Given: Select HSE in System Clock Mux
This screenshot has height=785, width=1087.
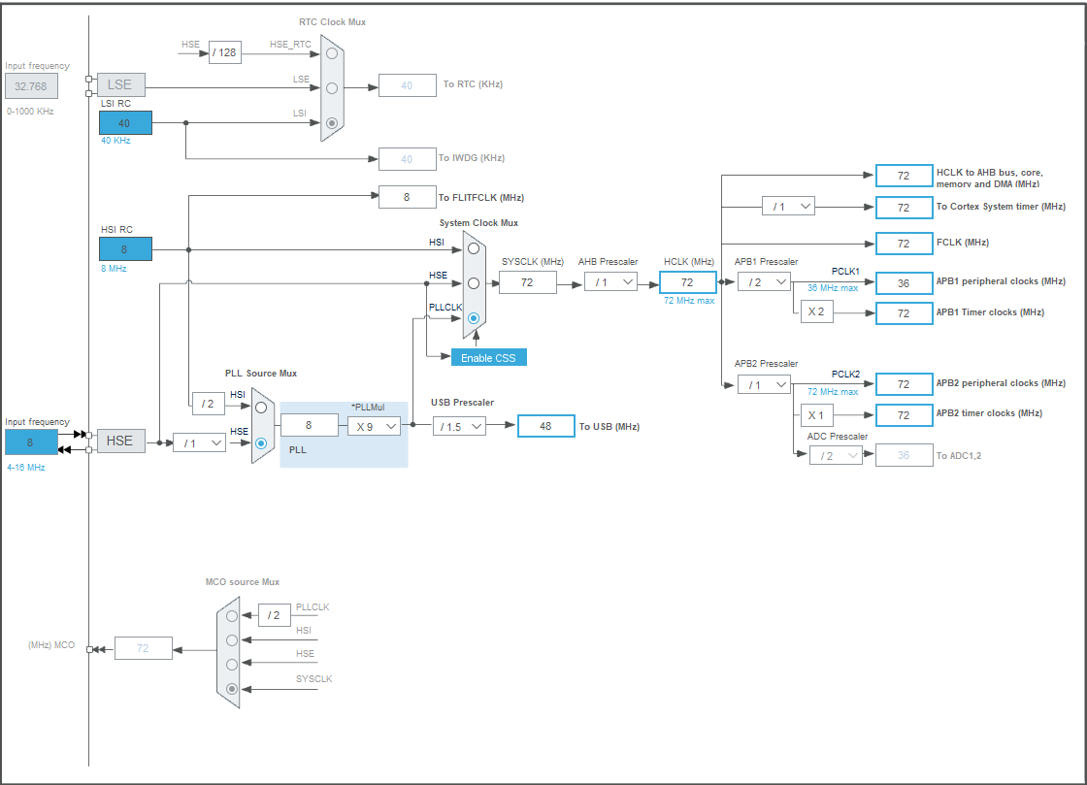Looking at the screenshot, I should click(474, 282).
